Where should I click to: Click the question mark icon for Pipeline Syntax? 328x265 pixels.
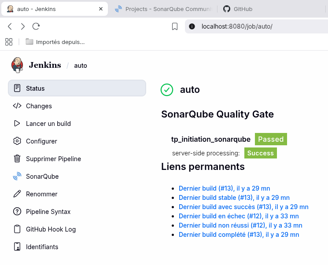[17, 211]
